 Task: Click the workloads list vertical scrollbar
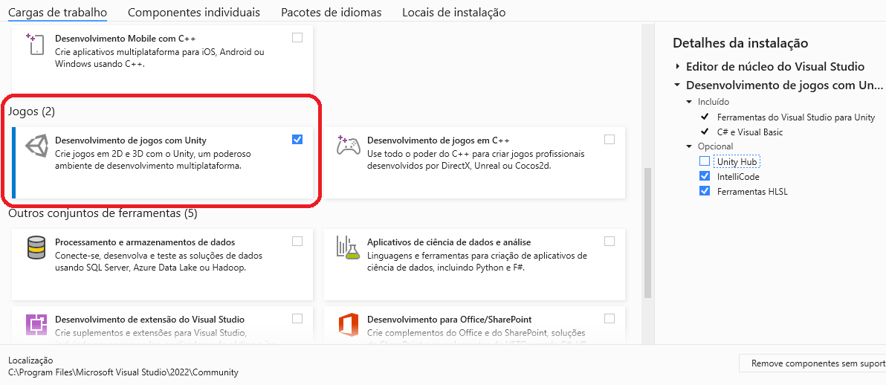pos(647,233)
